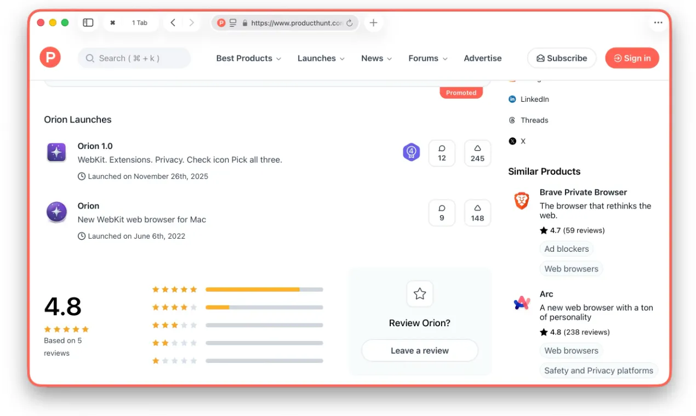This screenshot has height=416, width=696.
Task: Click '4.7 (59 reviews)' rating text
Action: coord(577,230)
